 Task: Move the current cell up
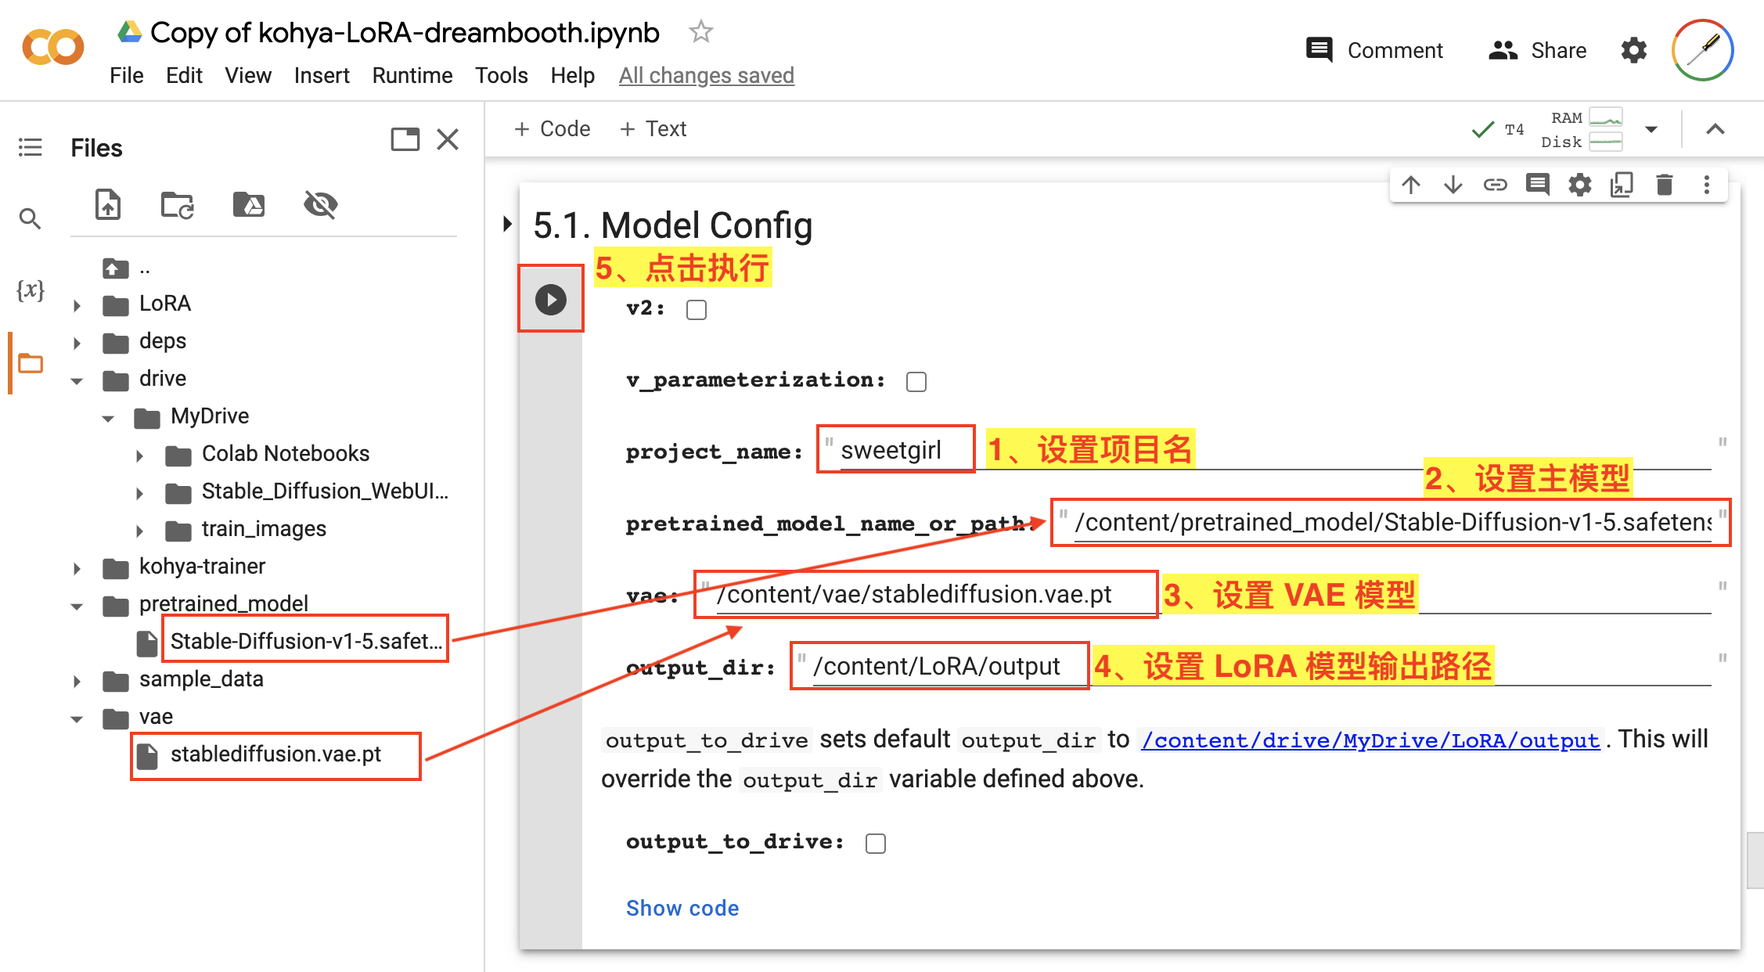tap(1411, 185)
